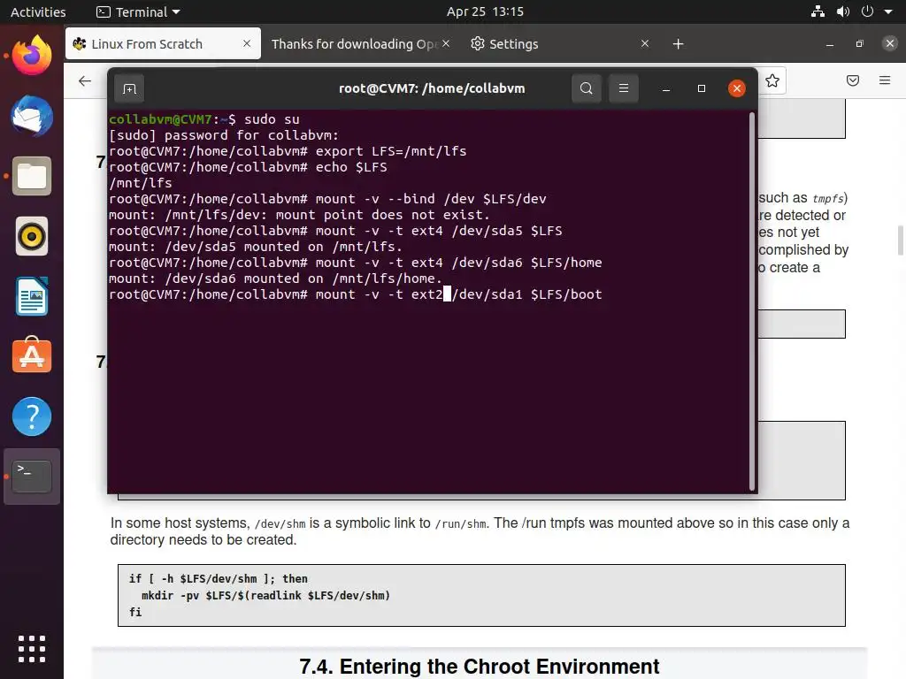Click the current '/dev/sda1 $LFS/boot' command
Screen dimensions: 906x679
356,294
